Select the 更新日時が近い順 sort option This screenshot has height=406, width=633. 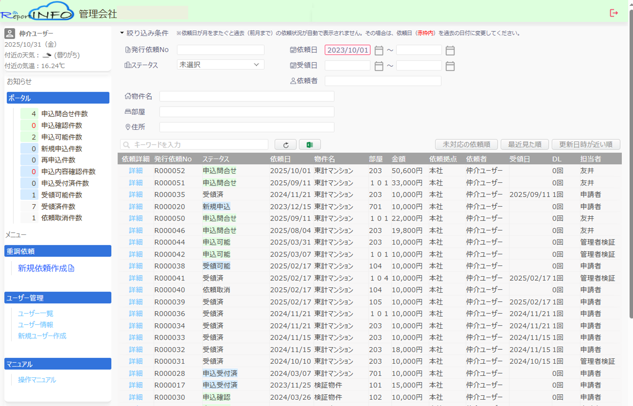pyautogui.click(x=587, y=145)
